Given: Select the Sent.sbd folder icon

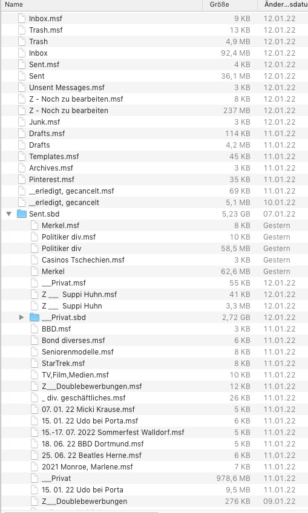Looking at the screenshot, I should point(22,214).
